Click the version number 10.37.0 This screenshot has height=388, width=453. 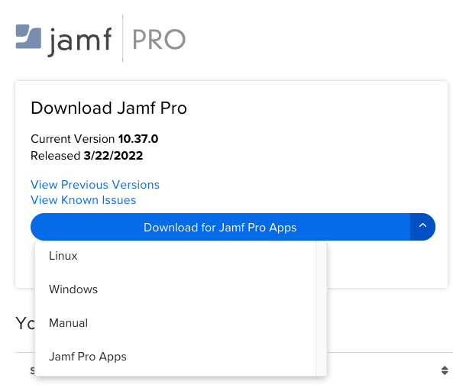tap(138, 139)
